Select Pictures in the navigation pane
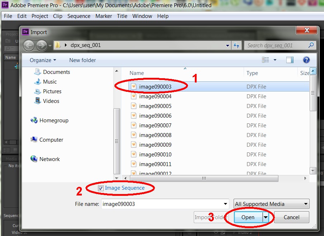This screenshot has height=236, width=324. pyautogui.click(x=48, y=91)
